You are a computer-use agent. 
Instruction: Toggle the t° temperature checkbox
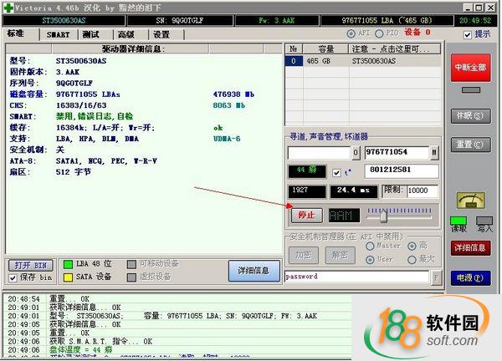336,173
